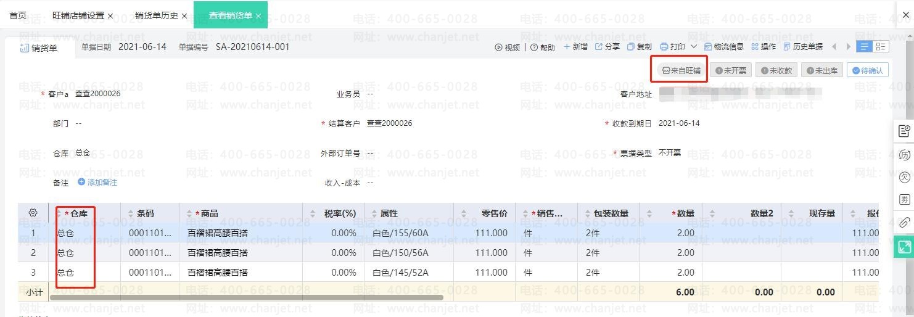This screenshot has width=914, height=317.
Task: Click row 2 product 百褶裙高腰百搭
Action: [x=217, y=253]
